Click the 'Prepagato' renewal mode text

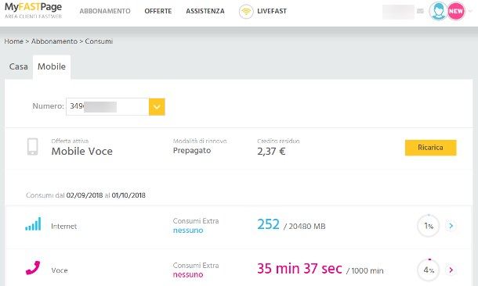[x=192, y=151]
